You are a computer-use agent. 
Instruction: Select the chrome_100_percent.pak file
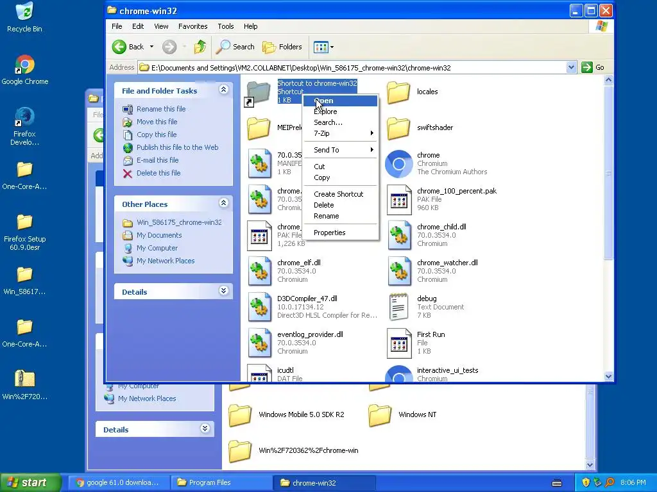pyautogui.click(x=441, y=200)
